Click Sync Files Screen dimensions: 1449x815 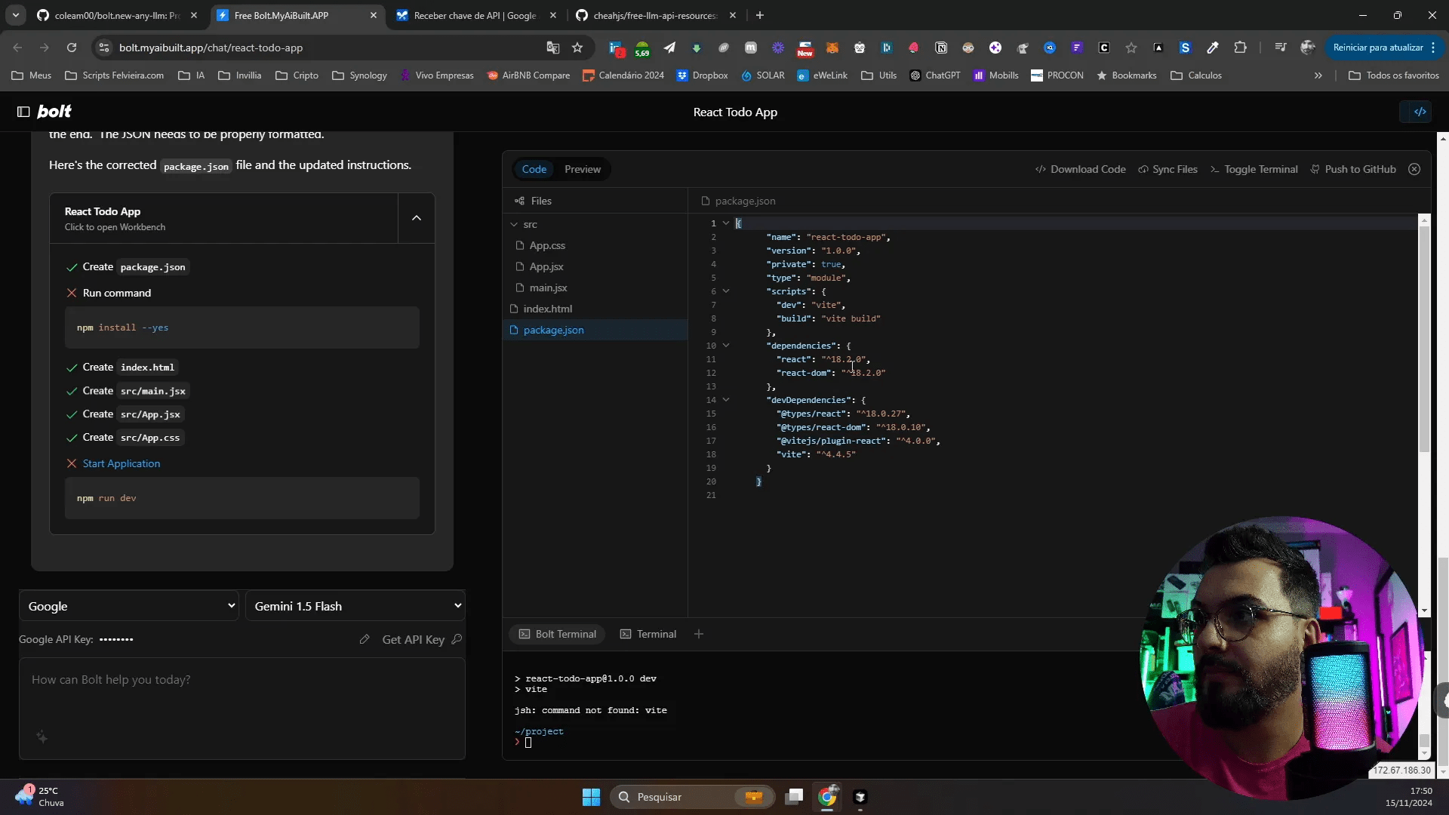tap(1168, 169)
